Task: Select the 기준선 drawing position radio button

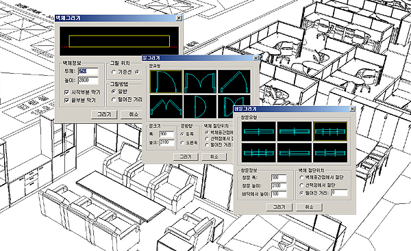Action: pyautogui.click(x=114, y=72)
